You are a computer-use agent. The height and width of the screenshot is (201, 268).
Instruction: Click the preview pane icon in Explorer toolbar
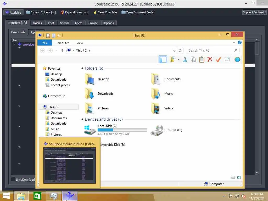tap(163, 59)
